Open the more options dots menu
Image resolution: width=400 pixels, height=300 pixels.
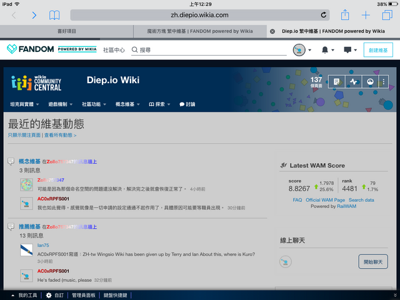[383, 82]
